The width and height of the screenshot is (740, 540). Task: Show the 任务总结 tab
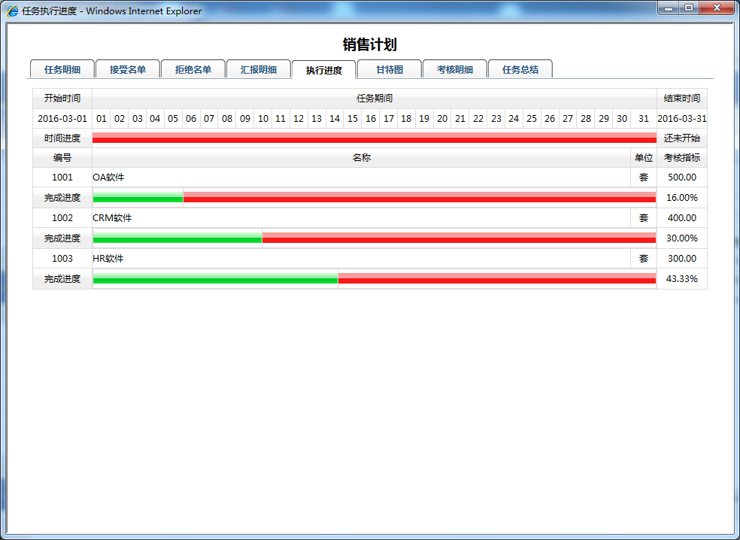click(520, 69)
